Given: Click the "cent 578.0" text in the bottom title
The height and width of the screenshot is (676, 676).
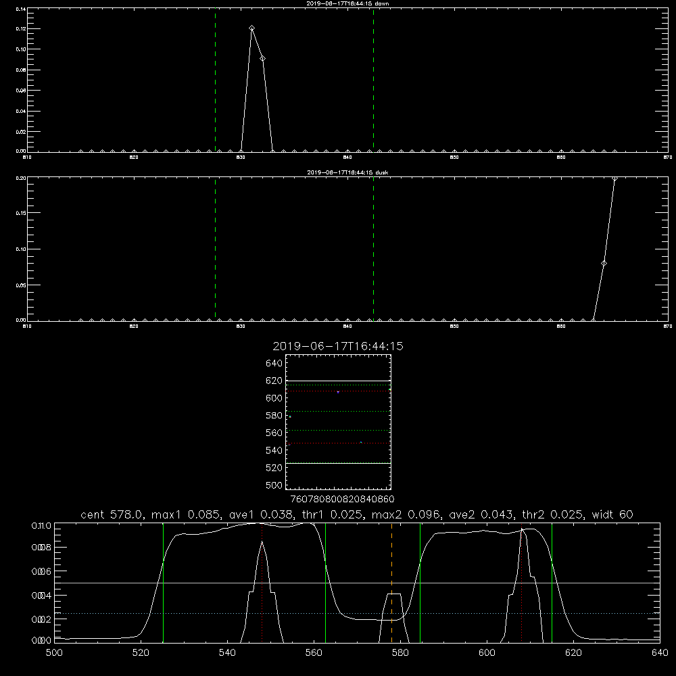Looking at the screenshot, I should click(x=112, y=514).
